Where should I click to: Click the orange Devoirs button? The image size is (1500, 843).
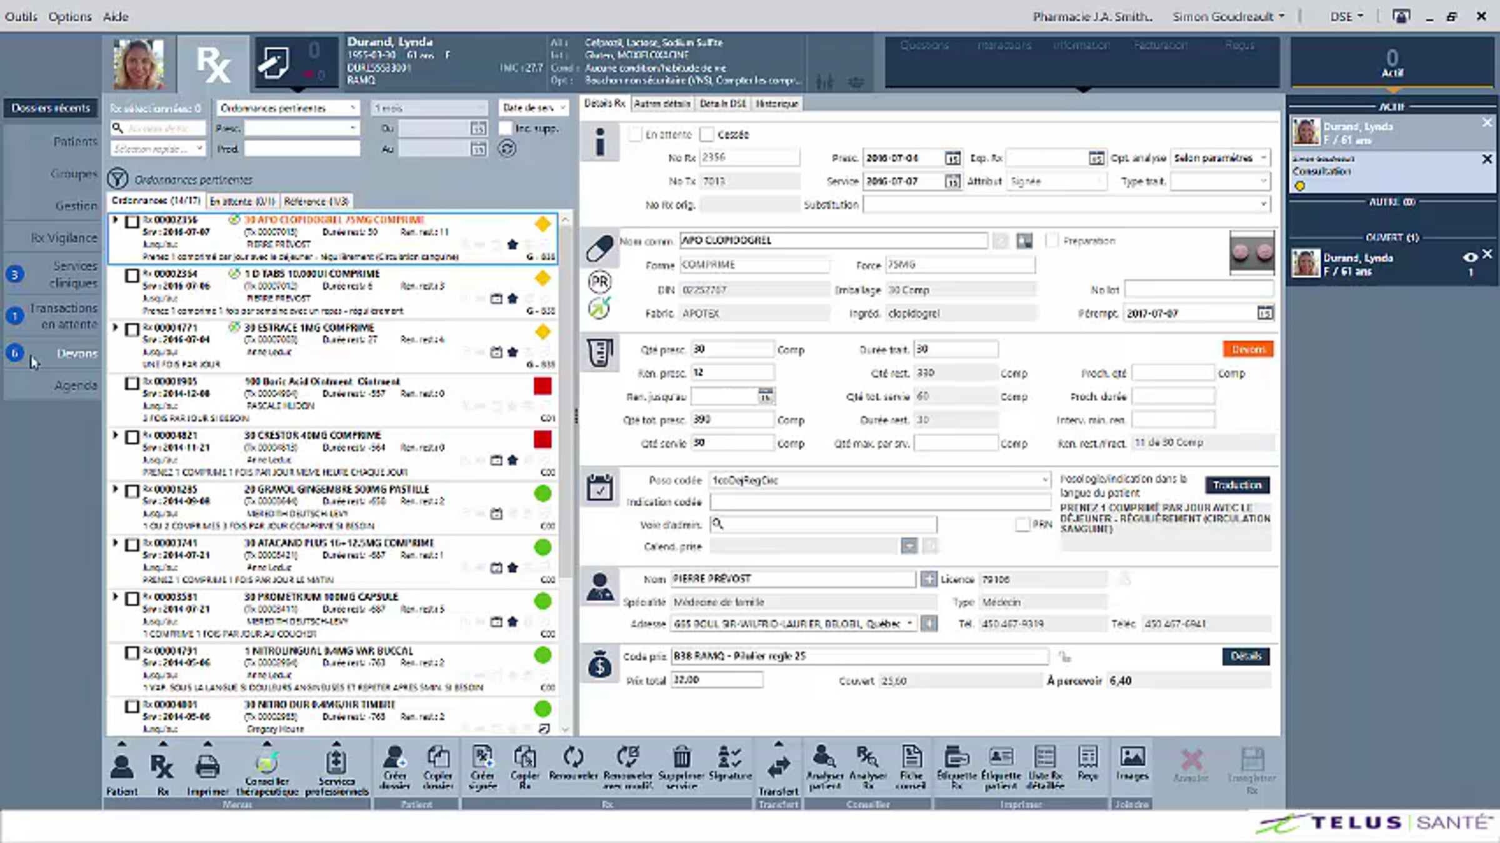[1247, 349]
